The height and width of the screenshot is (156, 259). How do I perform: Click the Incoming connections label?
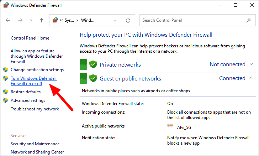104,112
